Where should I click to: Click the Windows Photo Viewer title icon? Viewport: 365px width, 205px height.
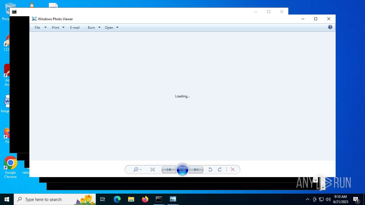(34, 19)
